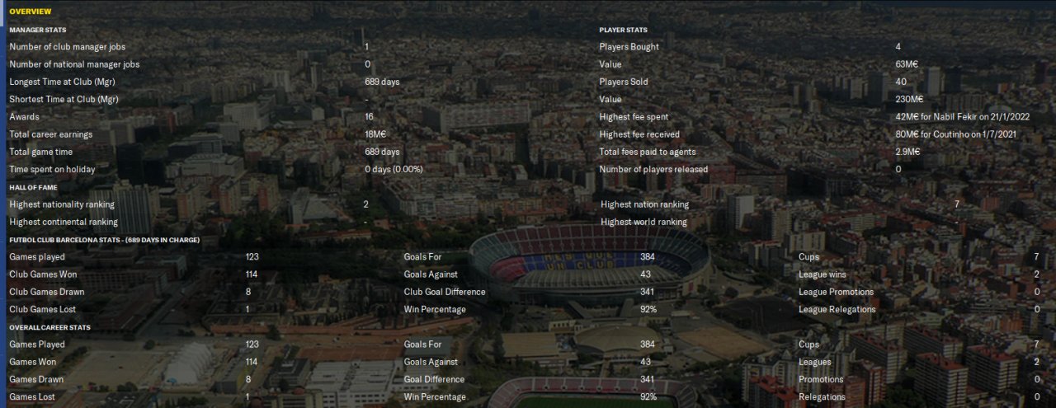Click the Overview heading

[x=30, y=12]
